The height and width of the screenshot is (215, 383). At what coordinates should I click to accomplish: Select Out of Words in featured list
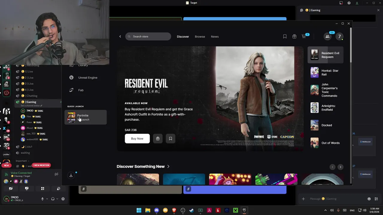(326, 143)
